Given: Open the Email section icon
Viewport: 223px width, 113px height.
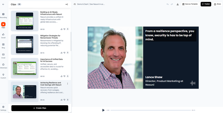Looking at the screenshot, I should tap(3, 54).
